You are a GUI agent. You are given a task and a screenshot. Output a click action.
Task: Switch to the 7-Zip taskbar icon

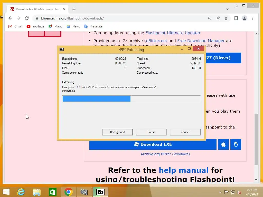pyautogui.click(x=100, y=192)
